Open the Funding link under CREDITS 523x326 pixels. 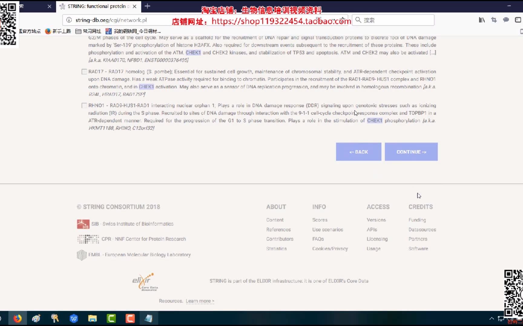tap(417, 220)
